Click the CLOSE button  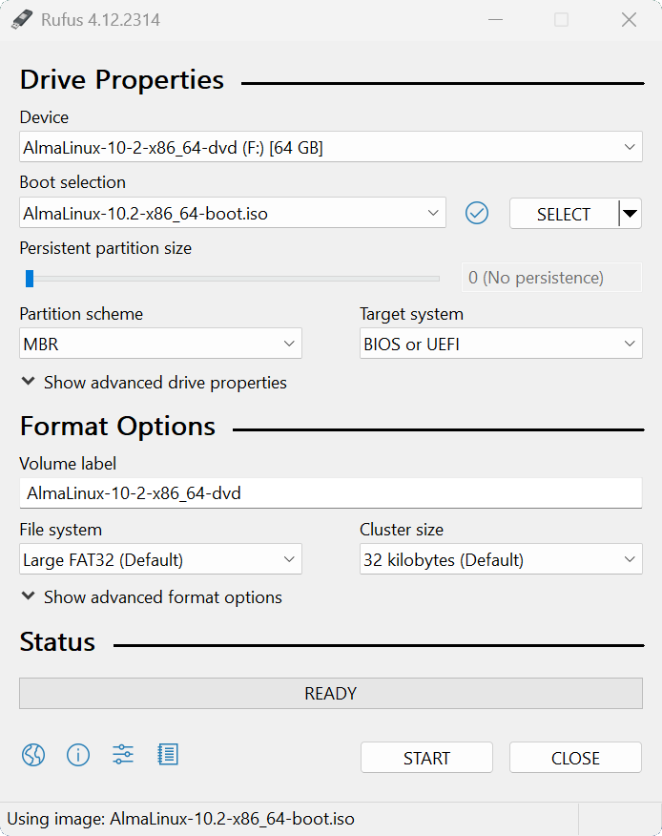click(575, 758)
